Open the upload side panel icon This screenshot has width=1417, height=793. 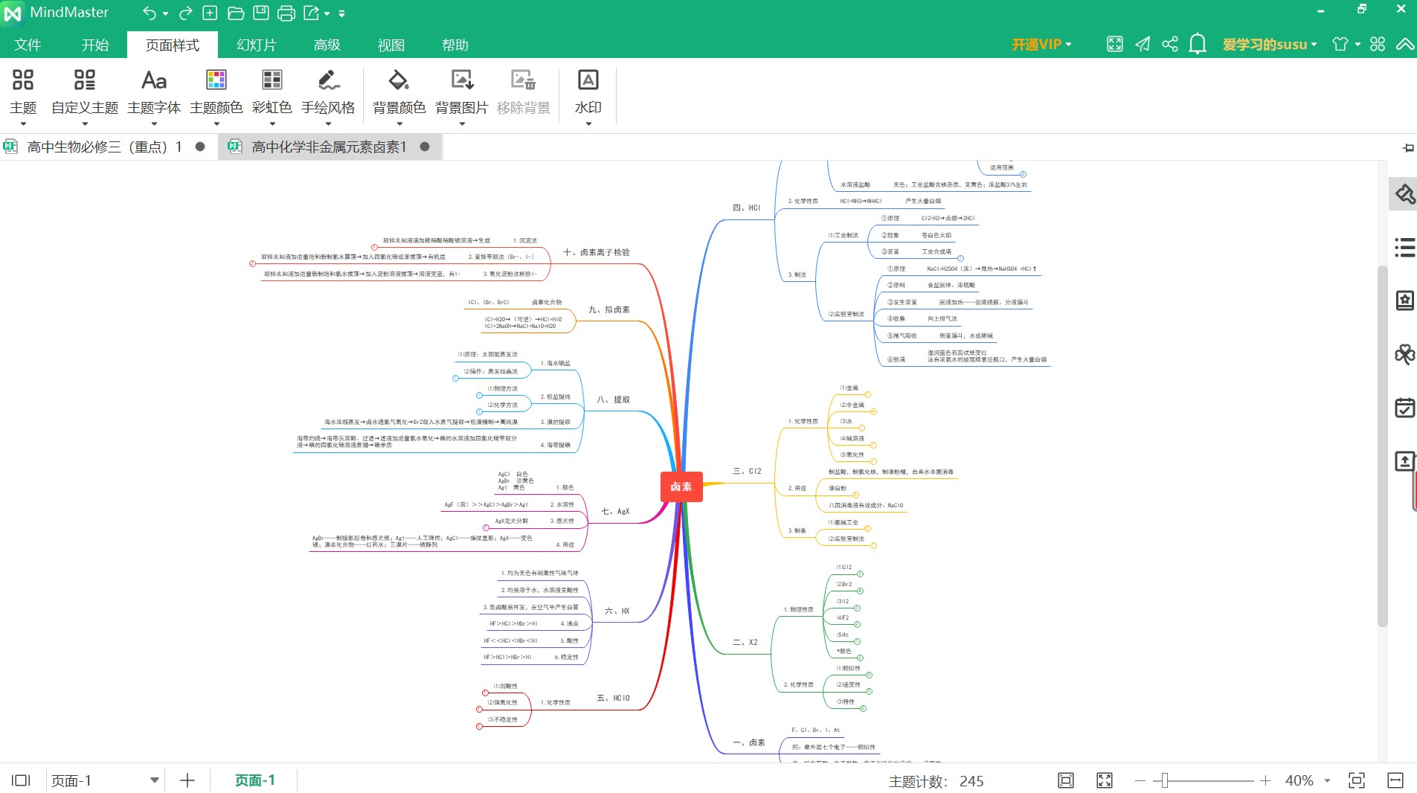tap(1404, 461)
